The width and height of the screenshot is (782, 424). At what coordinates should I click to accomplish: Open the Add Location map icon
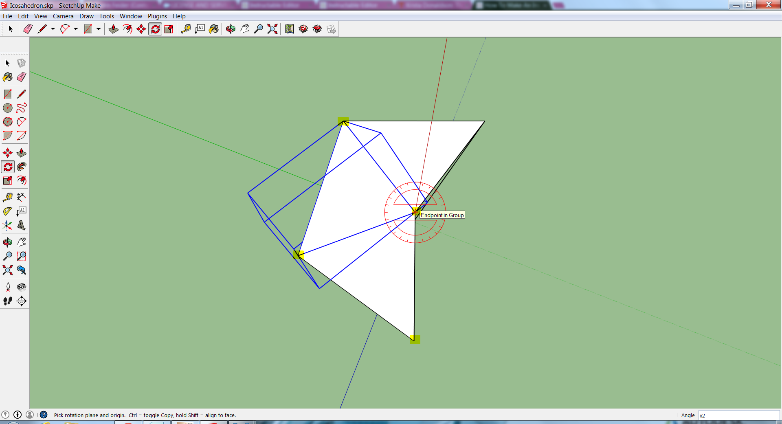click(x=290, y=29)
